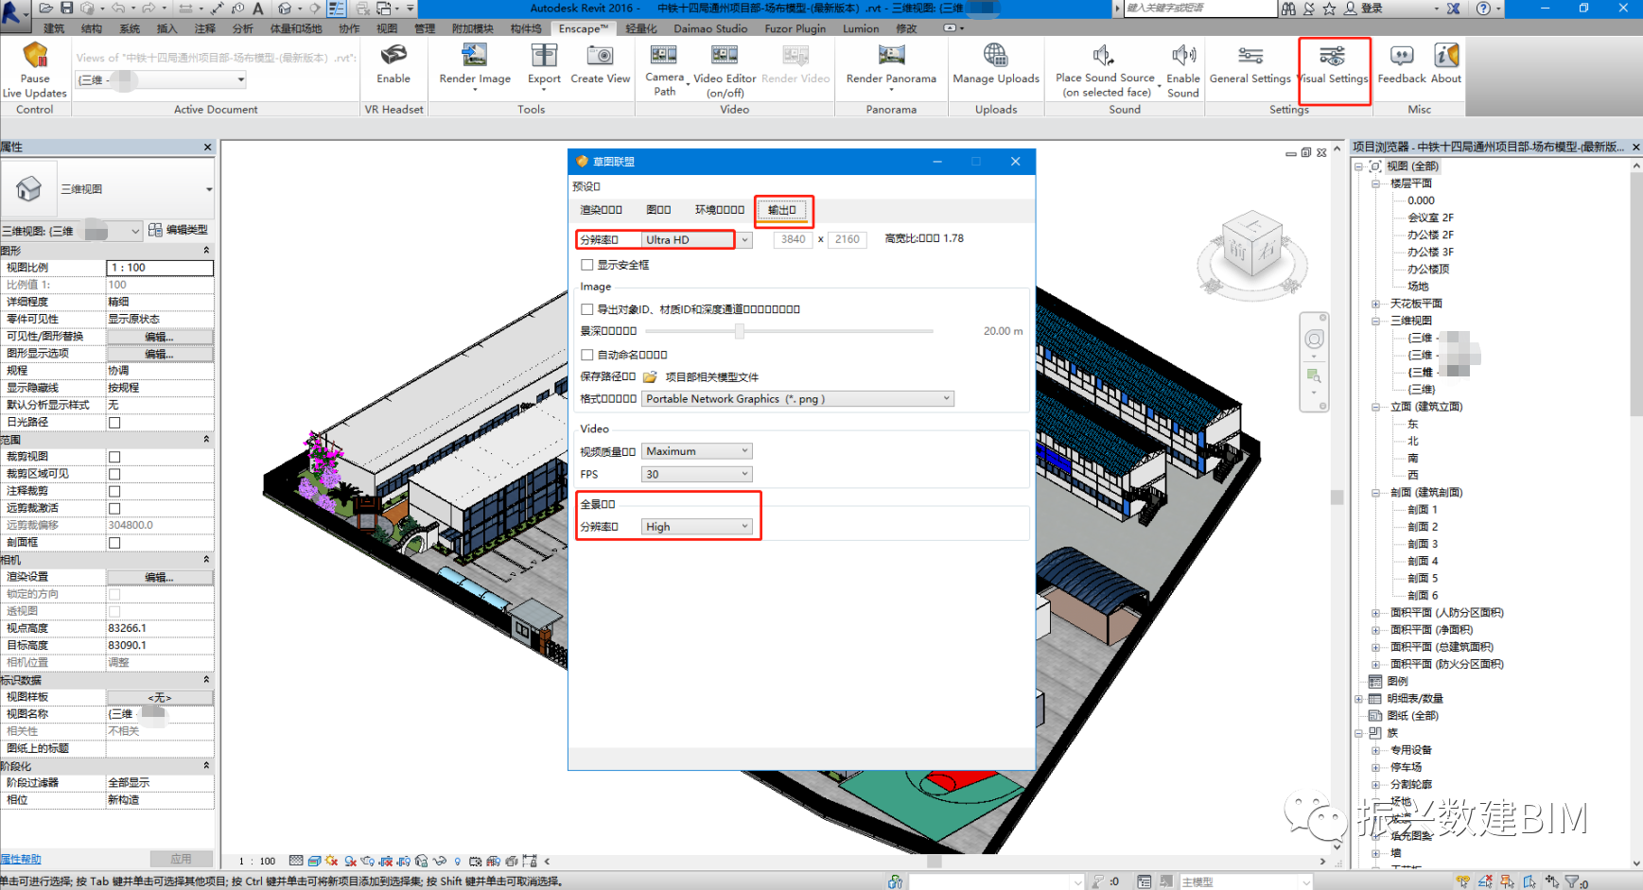This screenshot has width=1643, height=890.
Task: Open the Ultra HD resolution dropdown
Action: (697, 240)
